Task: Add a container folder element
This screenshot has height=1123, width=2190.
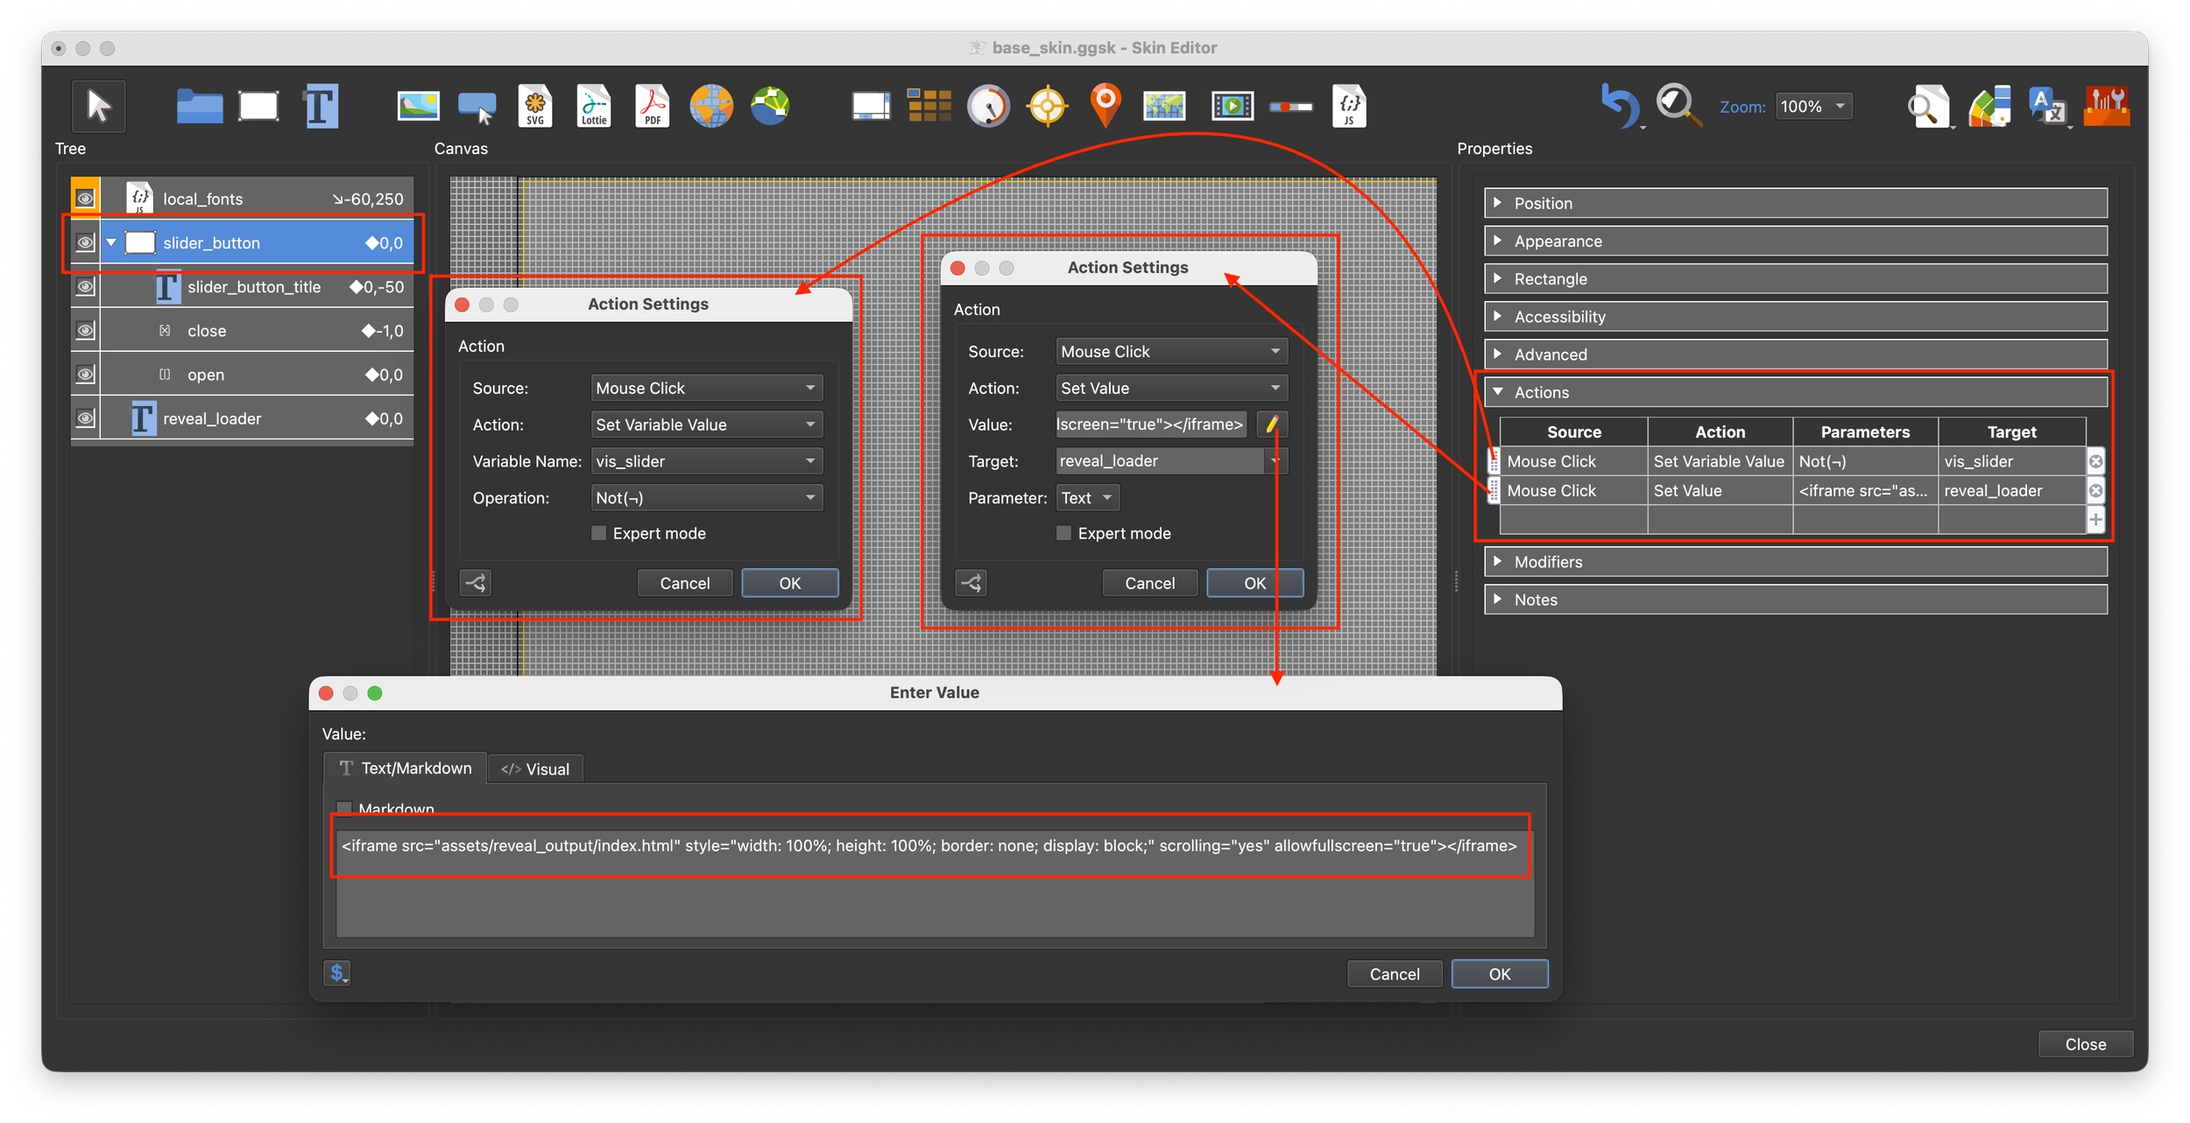Action: (200, 106)
